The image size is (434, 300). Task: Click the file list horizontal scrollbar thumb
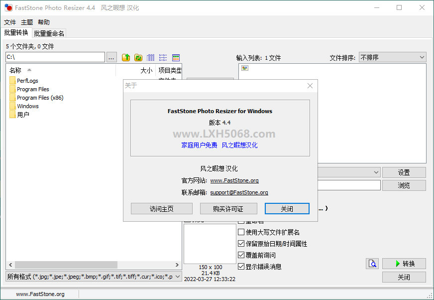[66, 265]
